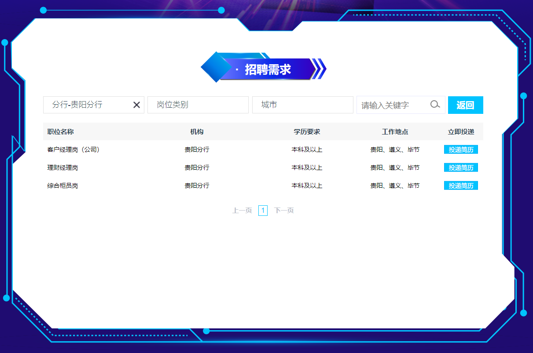Click the 机构 column header
Viewport: 533px width, 353px height.
197,132
